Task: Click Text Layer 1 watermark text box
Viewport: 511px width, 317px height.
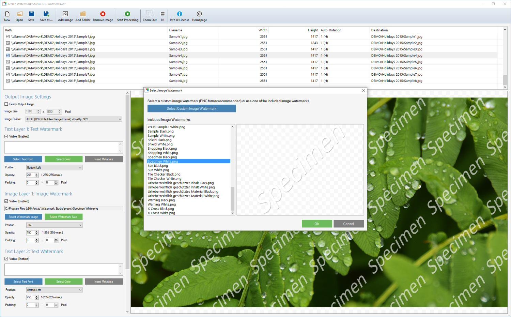Action: [61, 147]
